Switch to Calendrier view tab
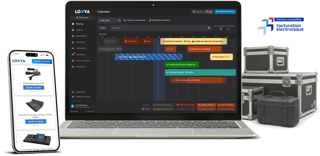Screen dimensions: 320x156 click(x=198, y=12)
